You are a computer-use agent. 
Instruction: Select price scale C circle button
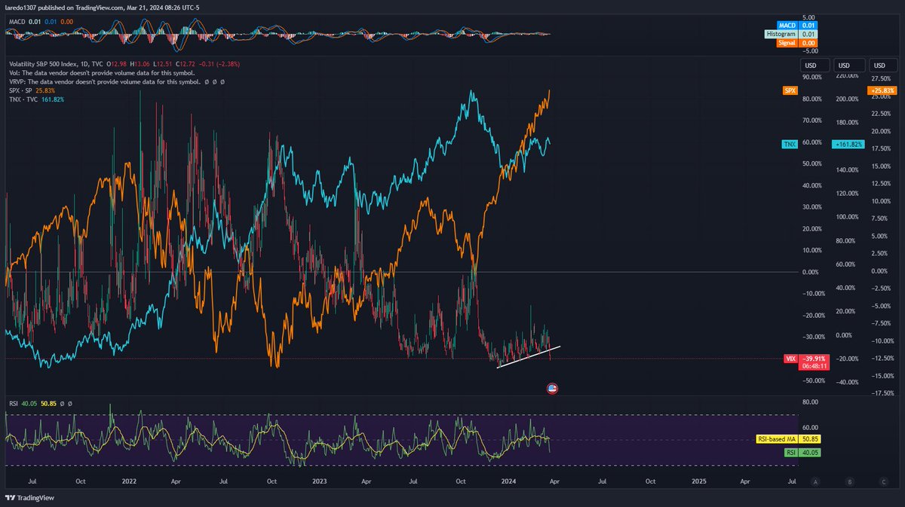(x=884, y=480)
